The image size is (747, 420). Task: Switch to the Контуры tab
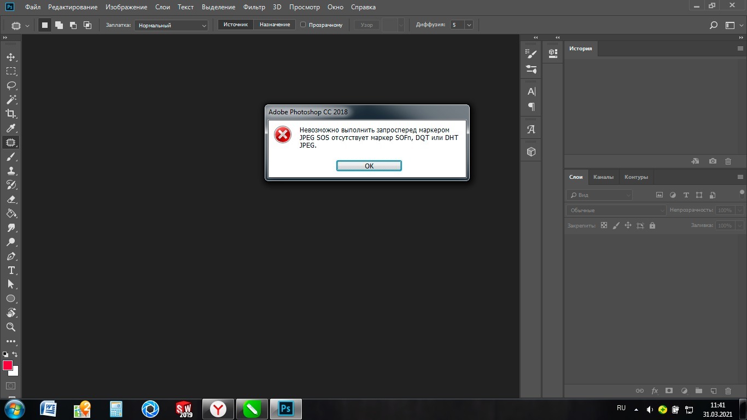[x=636, y=177]
